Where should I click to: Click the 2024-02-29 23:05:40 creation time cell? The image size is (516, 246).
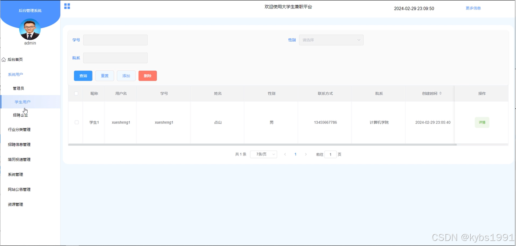click(433, 123)
